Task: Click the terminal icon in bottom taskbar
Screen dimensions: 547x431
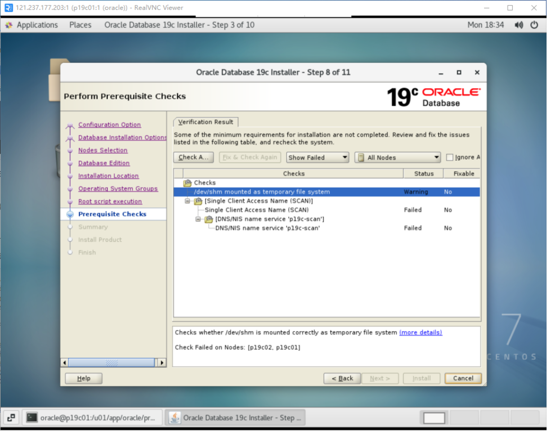Action: pyautogui.click(x=32, y=418)
